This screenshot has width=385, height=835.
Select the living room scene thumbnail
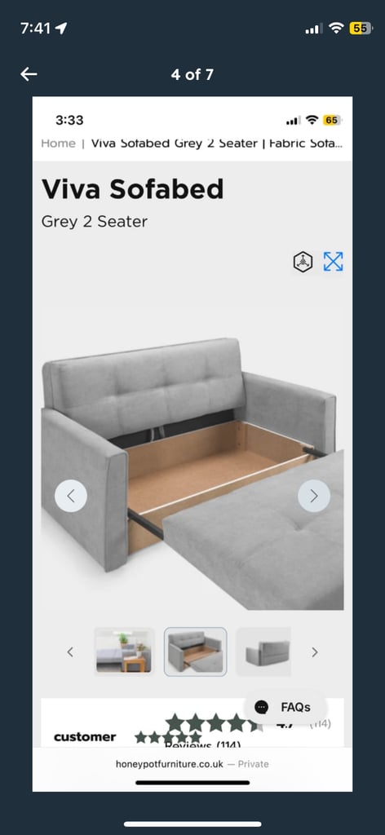pos(124,652)
